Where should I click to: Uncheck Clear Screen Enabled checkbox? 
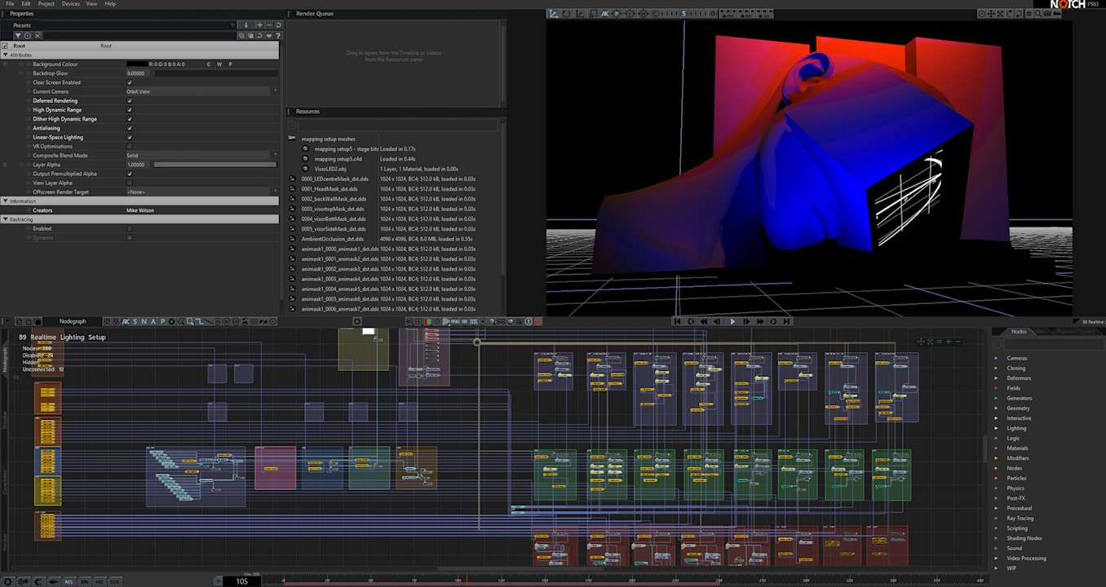pyautogui.click(x=130, y=82)
